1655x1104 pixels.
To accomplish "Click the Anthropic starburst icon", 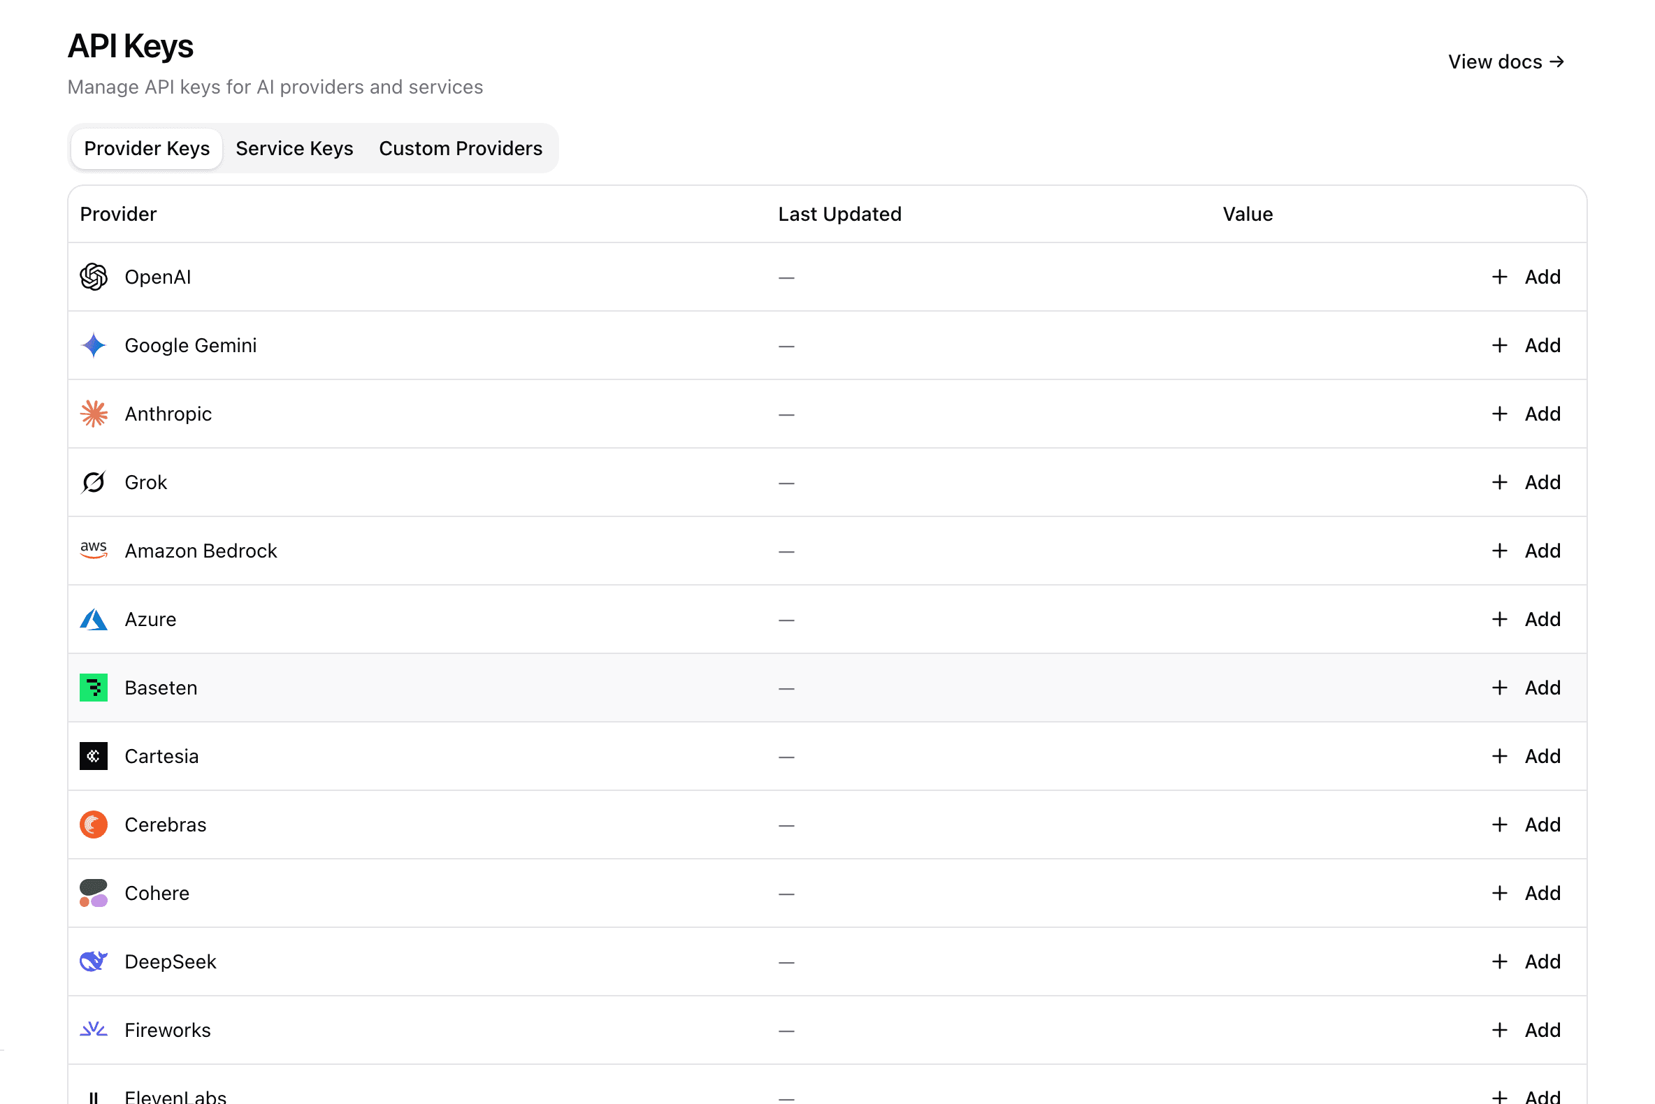I will click(94, 414).
